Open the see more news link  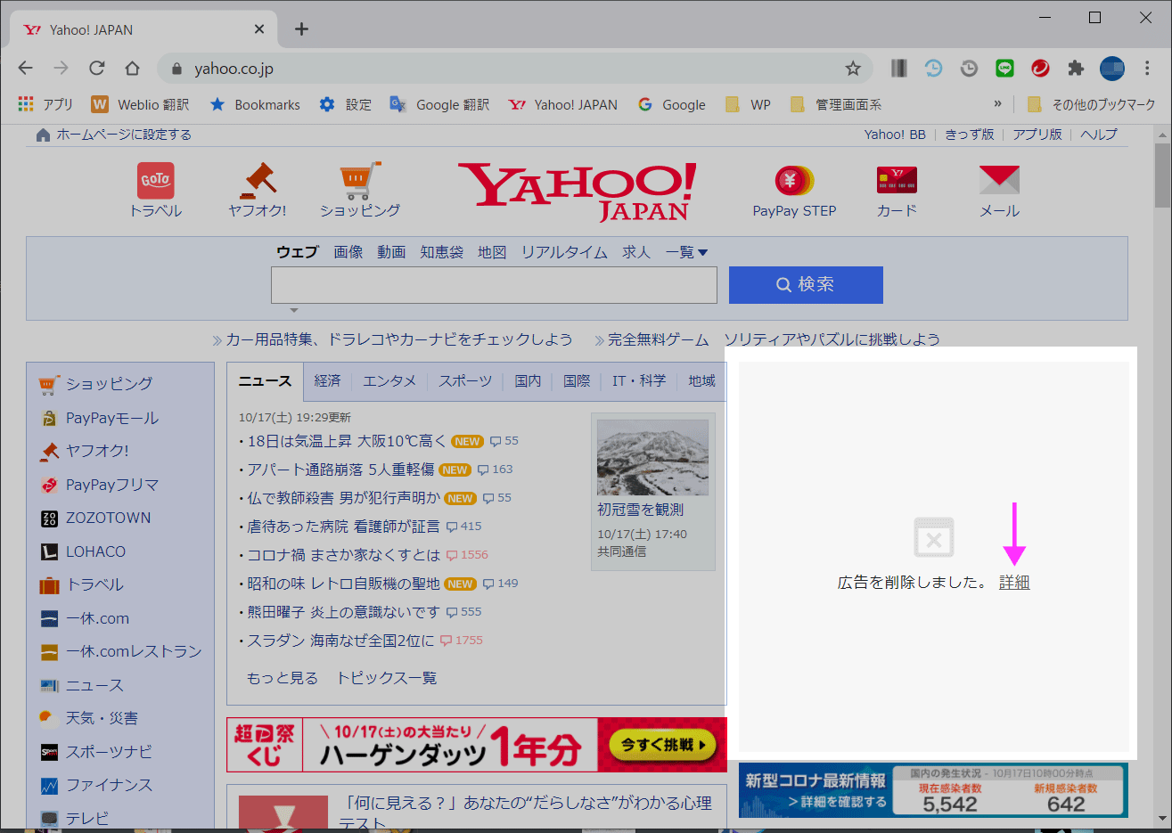click(x=282, y=678)
